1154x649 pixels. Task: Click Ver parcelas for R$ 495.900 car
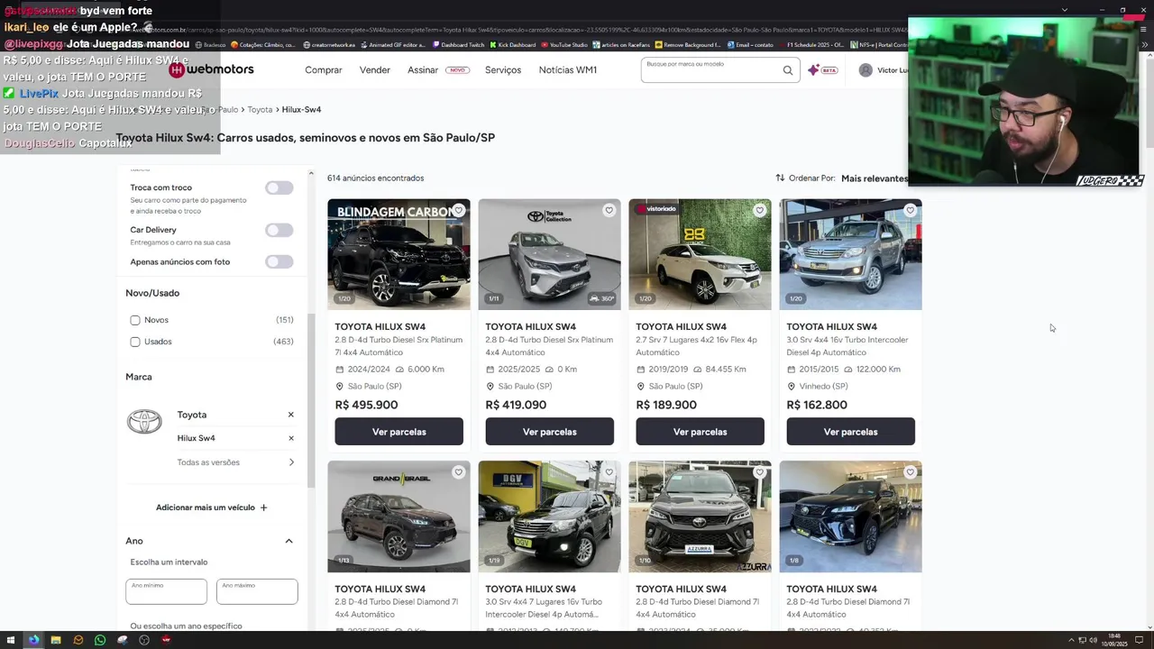click(x=398, y=432)
